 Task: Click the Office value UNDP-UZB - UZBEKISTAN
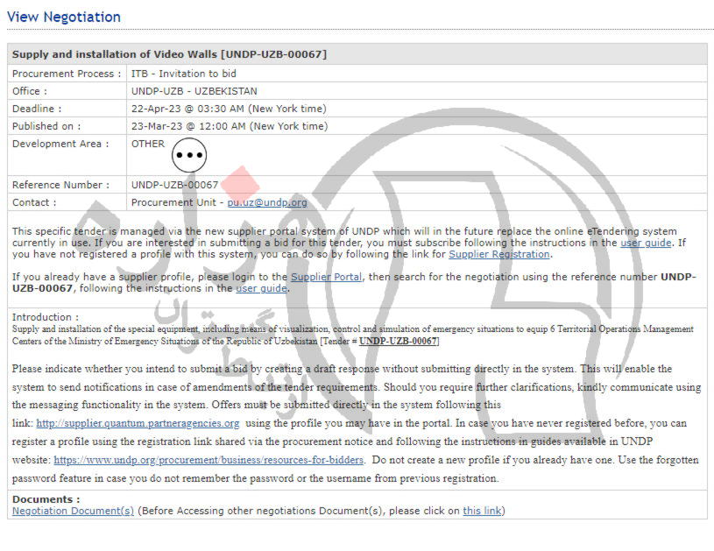[x=194, y=91]
